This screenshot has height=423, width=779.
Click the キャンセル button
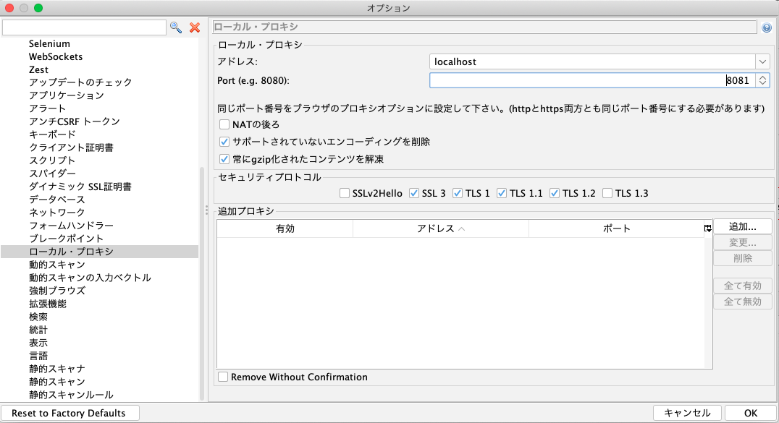pos(688,413)
